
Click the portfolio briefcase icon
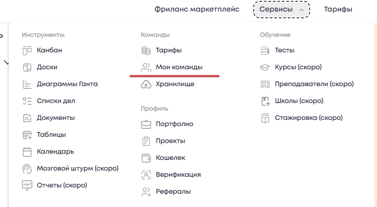pyautogui.click(x=146, y=124)
